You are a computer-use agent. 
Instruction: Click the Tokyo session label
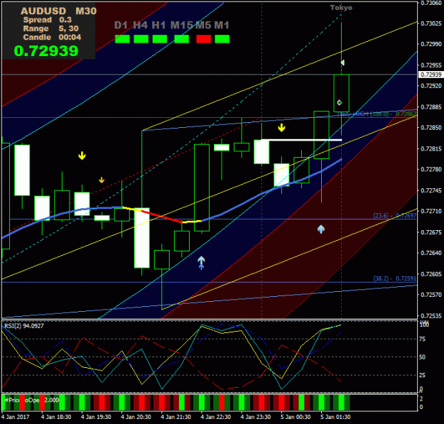point(341,8)
